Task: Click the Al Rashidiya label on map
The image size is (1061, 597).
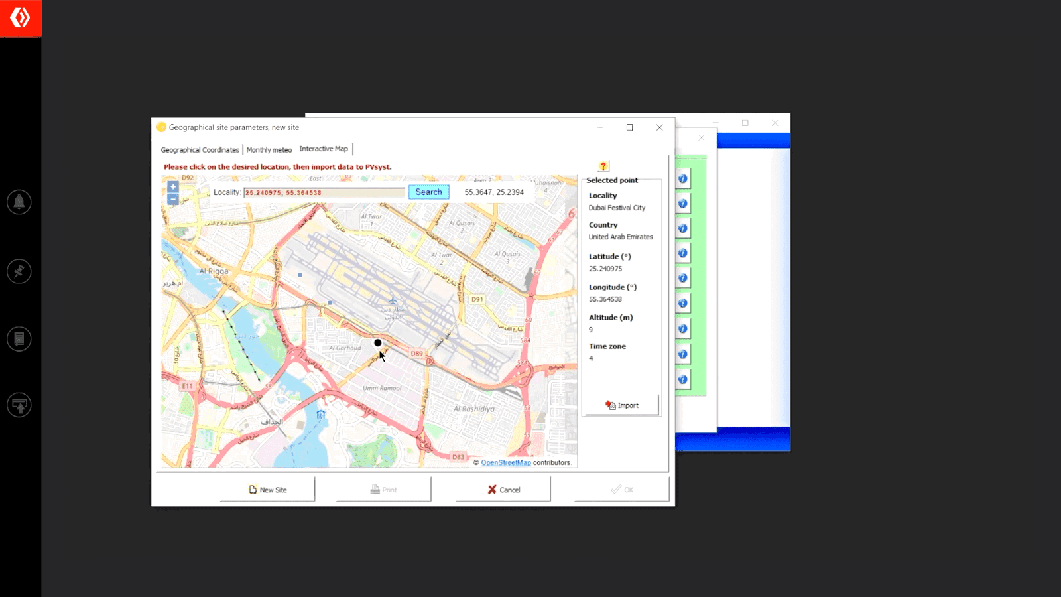Action: 474,409
